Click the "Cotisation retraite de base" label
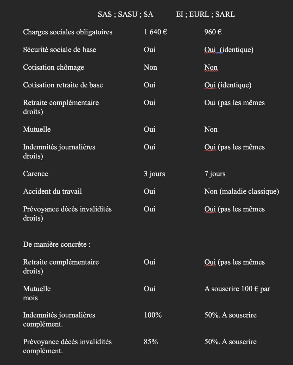The width and height of the screenshot is (293, 365). coord(63,85)
